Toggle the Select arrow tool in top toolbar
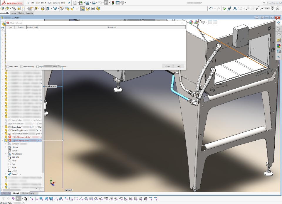This screenshot has width=282, height=204. [x=106, y=3]
